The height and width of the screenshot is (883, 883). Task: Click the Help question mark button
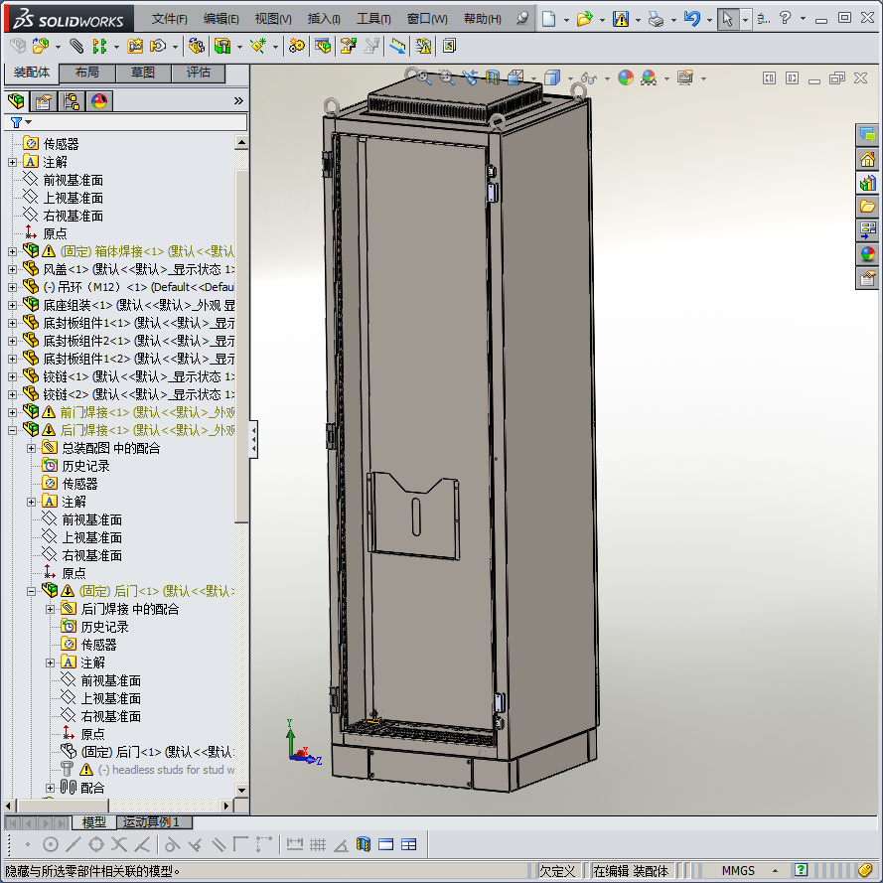pos(785,19)
